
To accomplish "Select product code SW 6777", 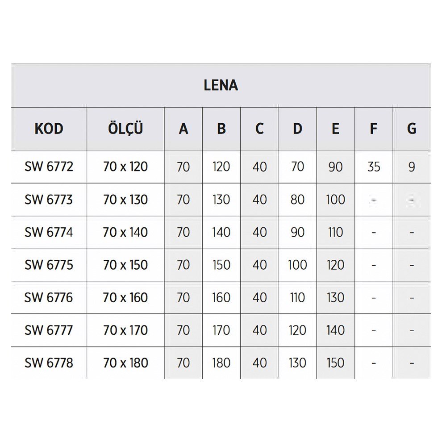I will tap(49, 330).
